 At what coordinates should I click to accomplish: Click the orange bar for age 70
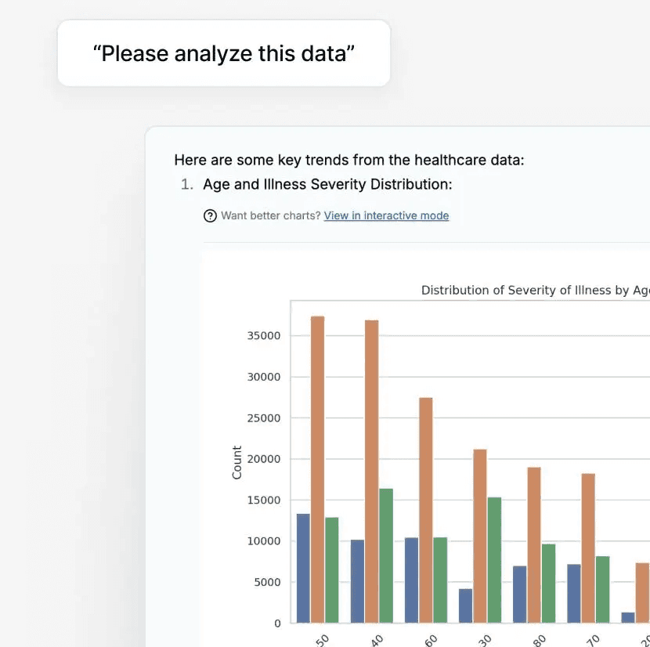588,548
